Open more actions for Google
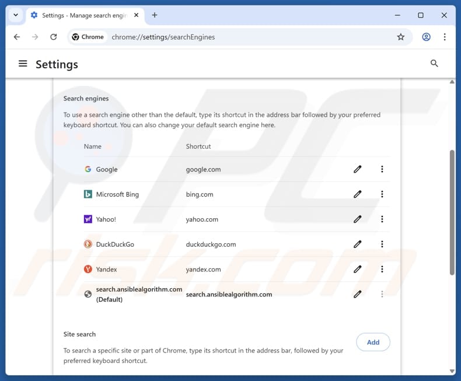The image size is (461, 381). [x=382, y=169]
